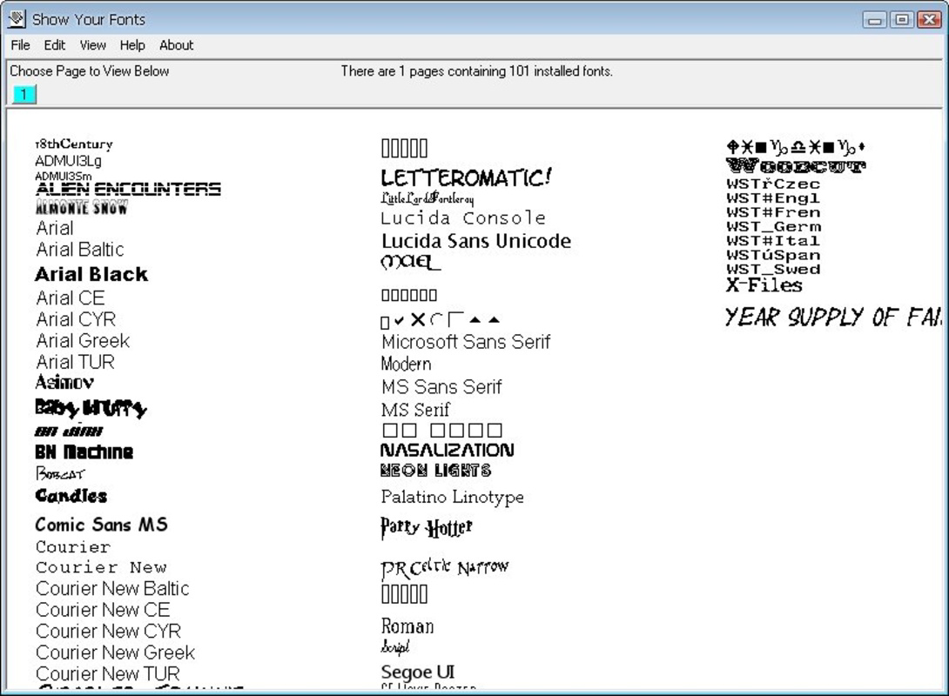This screenshot has width=949, height=696.
Task: Click the Arial CYR font entry
Action: (76, 318)
